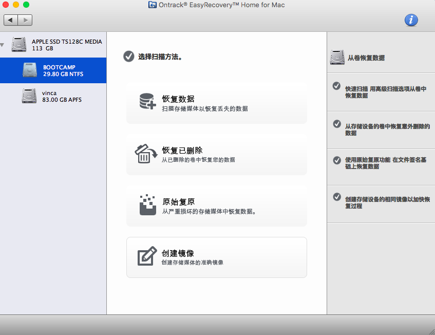Click the BOOTCAMP drive icon in sidebar

[30, 70]
